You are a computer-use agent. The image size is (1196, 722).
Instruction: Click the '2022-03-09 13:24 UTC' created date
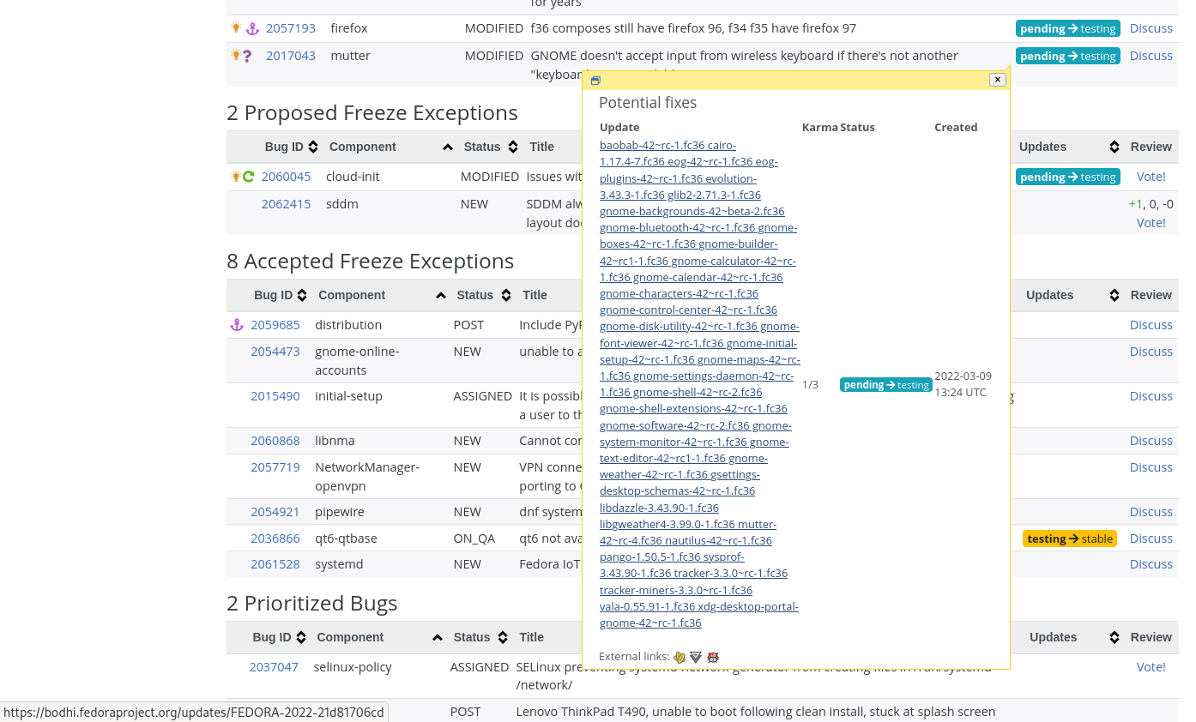click(x=963, y=384)
